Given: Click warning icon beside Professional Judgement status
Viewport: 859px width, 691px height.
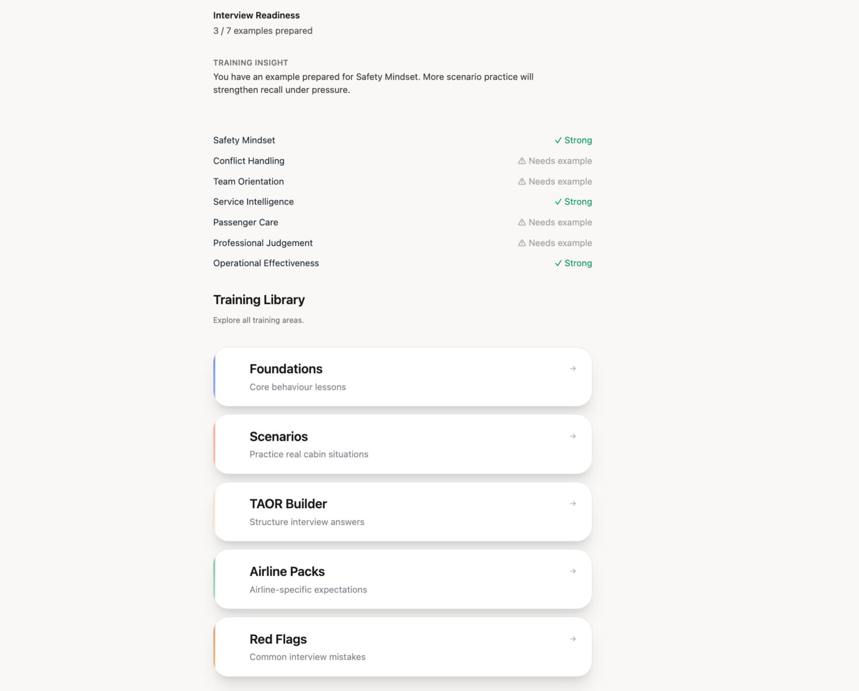Looking at the screenshot, I should click(x=522, y=243).
